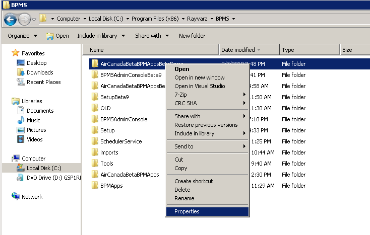370x235 pixels.
Task: Select the DVD Drive (D:) icon
Action: pos(21,177)
